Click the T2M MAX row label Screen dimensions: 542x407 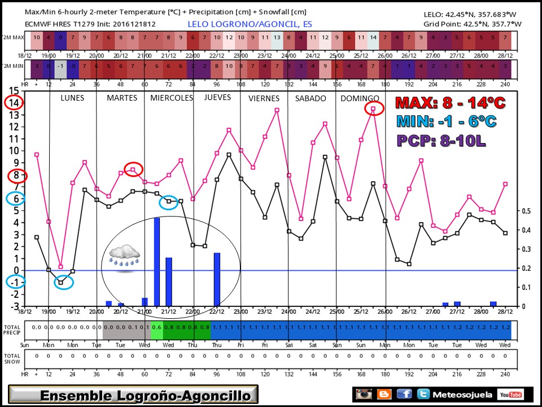[13, 37]
